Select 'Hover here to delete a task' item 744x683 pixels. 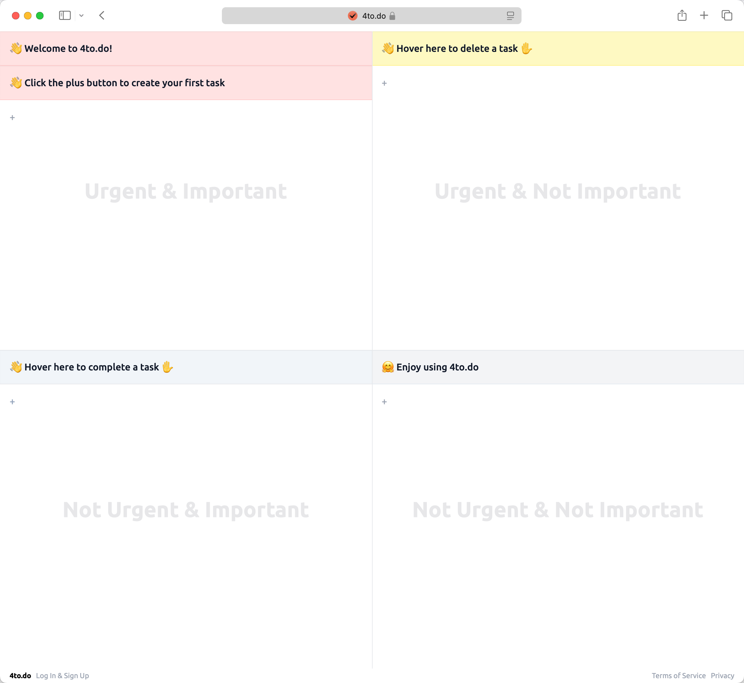click(457, 49)
